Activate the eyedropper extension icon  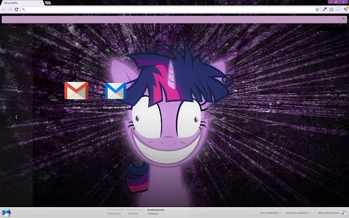(x=324, y=9)
